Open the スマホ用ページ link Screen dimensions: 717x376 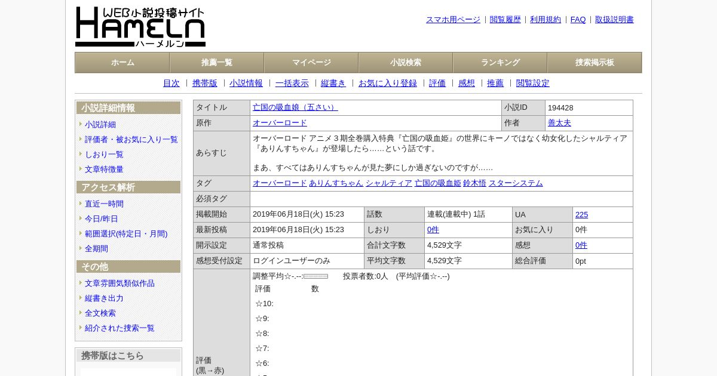[453, 20]
